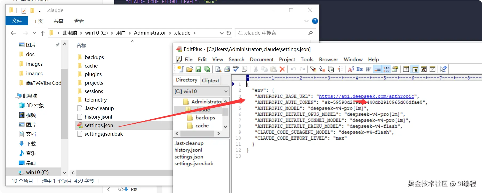Select 3D 对象 in Explorer navigation pane
The height and width of the screenshot is (193, 482).
tap(35, 105)
